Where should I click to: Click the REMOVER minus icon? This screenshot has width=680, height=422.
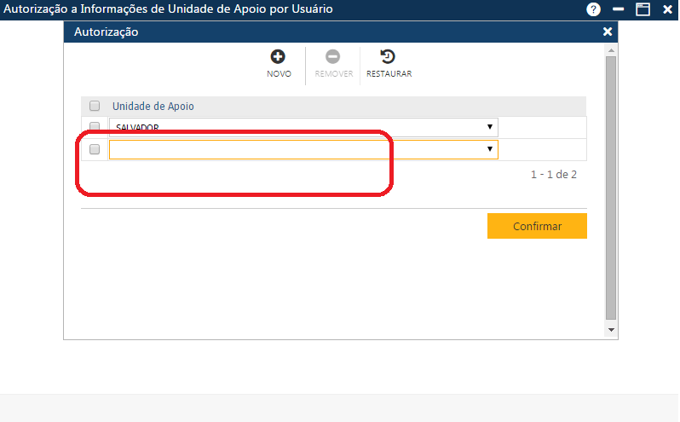[333, 57]
